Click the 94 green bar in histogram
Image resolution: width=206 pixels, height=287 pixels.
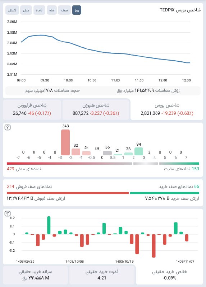[x=139, y=151]
